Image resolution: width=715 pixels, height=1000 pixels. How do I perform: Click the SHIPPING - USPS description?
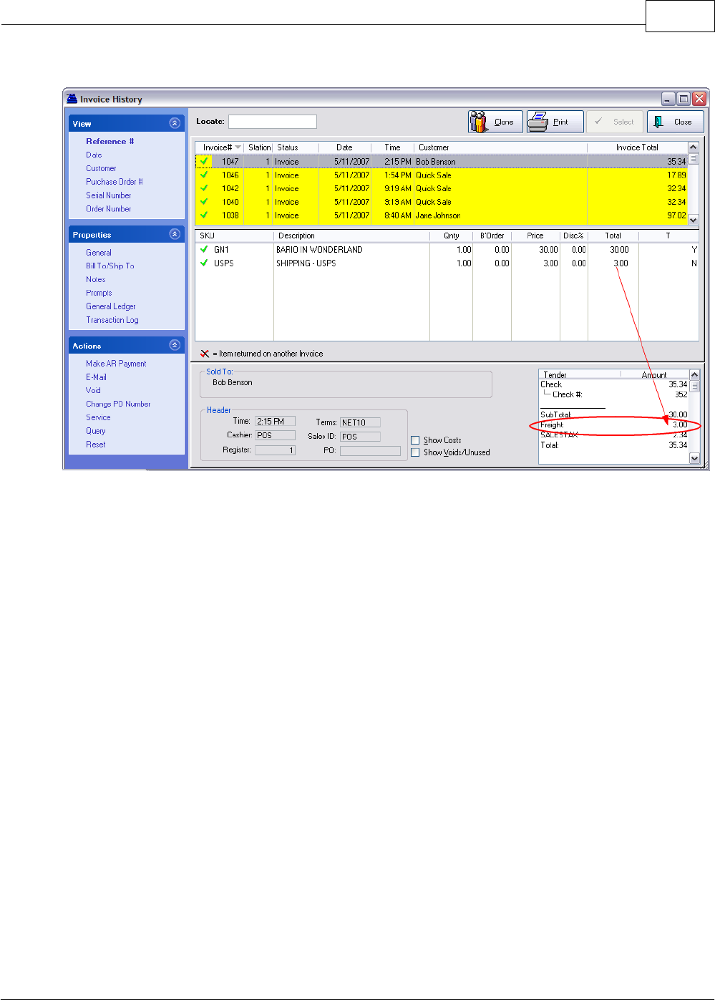pos(306,263)
